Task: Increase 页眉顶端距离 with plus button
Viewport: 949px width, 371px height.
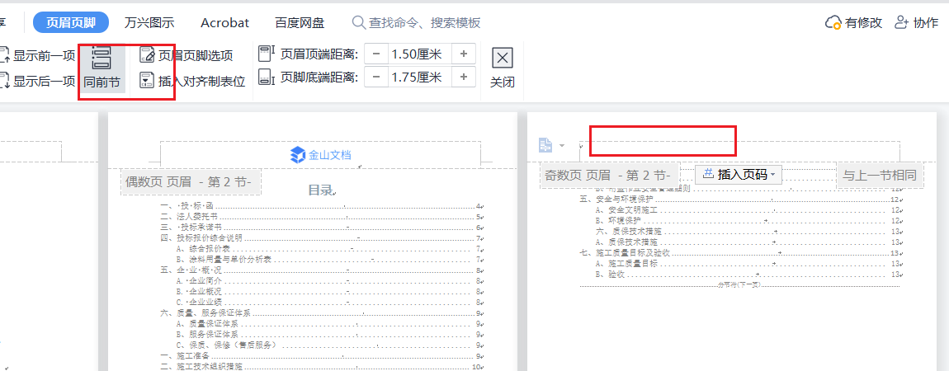Action: (463, 54)
